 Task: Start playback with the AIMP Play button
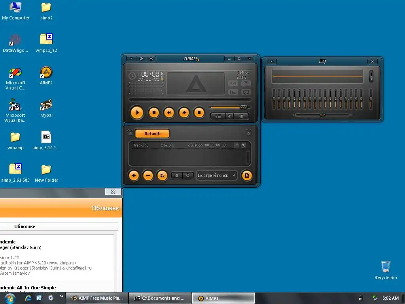[x=137, y=113]
